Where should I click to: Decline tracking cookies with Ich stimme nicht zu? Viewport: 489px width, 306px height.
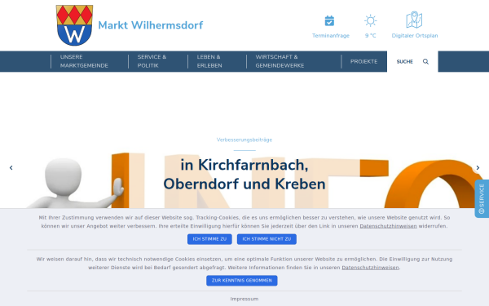coord(267,239)
